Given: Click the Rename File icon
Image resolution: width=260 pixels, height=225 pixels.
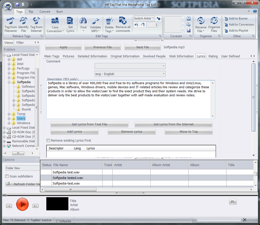Looking at the screenshot, I should pos(201,25).
